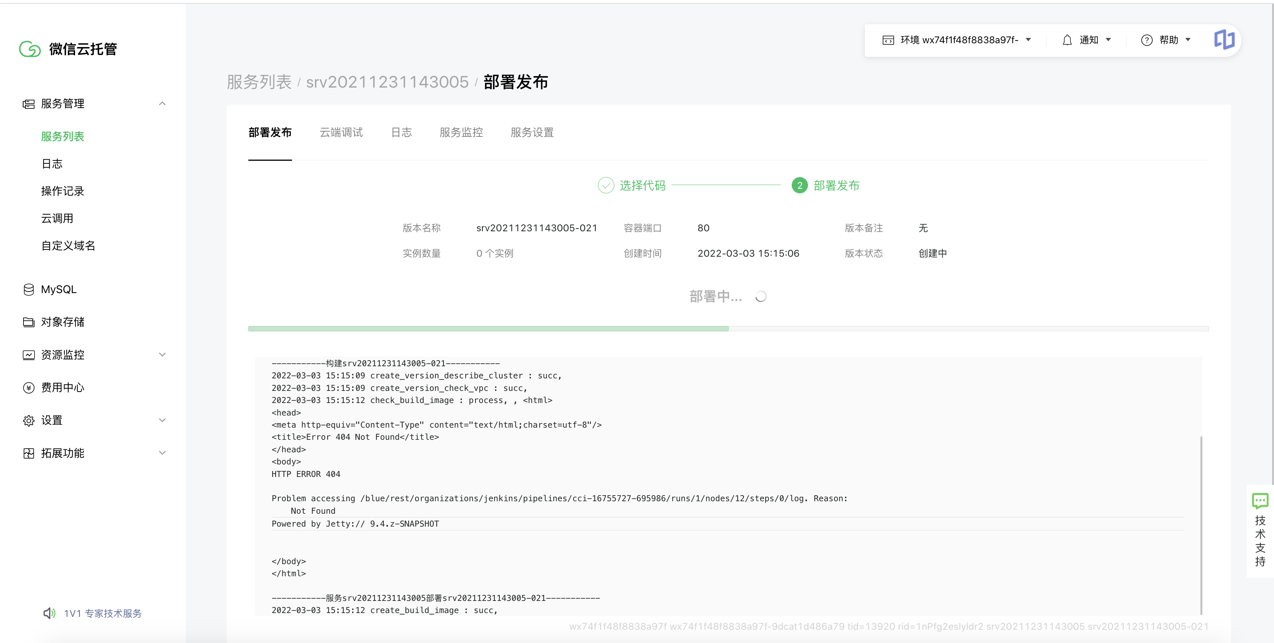Image resolution: width=1274 pixels, height=643 pixels.
Task: Click version name srv20211231143005-021
Action: click(x=537, y=228)
